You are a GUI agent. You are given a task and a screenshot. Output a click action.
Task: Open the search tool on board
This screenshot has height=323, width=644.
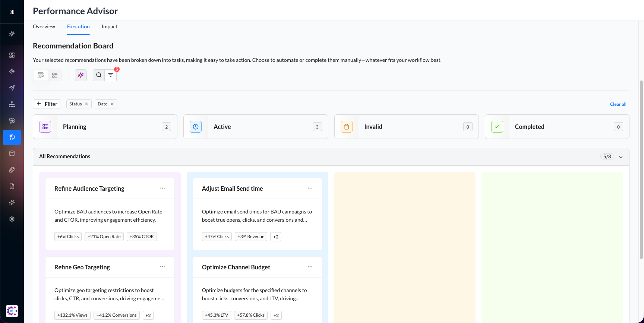click(99, 75)
